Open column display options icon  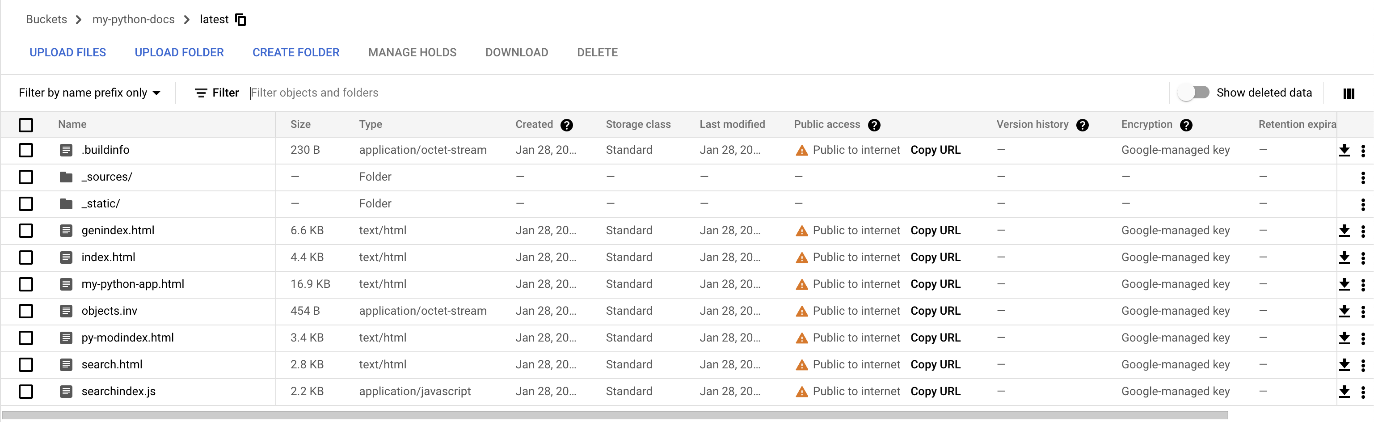point(1349,93)
